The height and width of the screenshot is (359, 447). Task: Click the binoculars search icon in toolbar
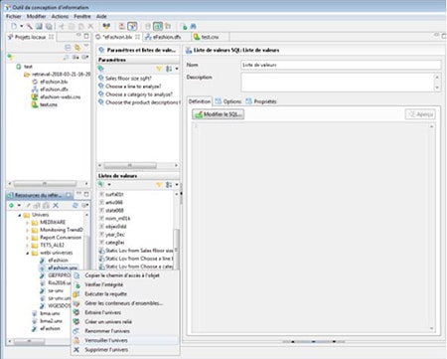tap(194, 26)
